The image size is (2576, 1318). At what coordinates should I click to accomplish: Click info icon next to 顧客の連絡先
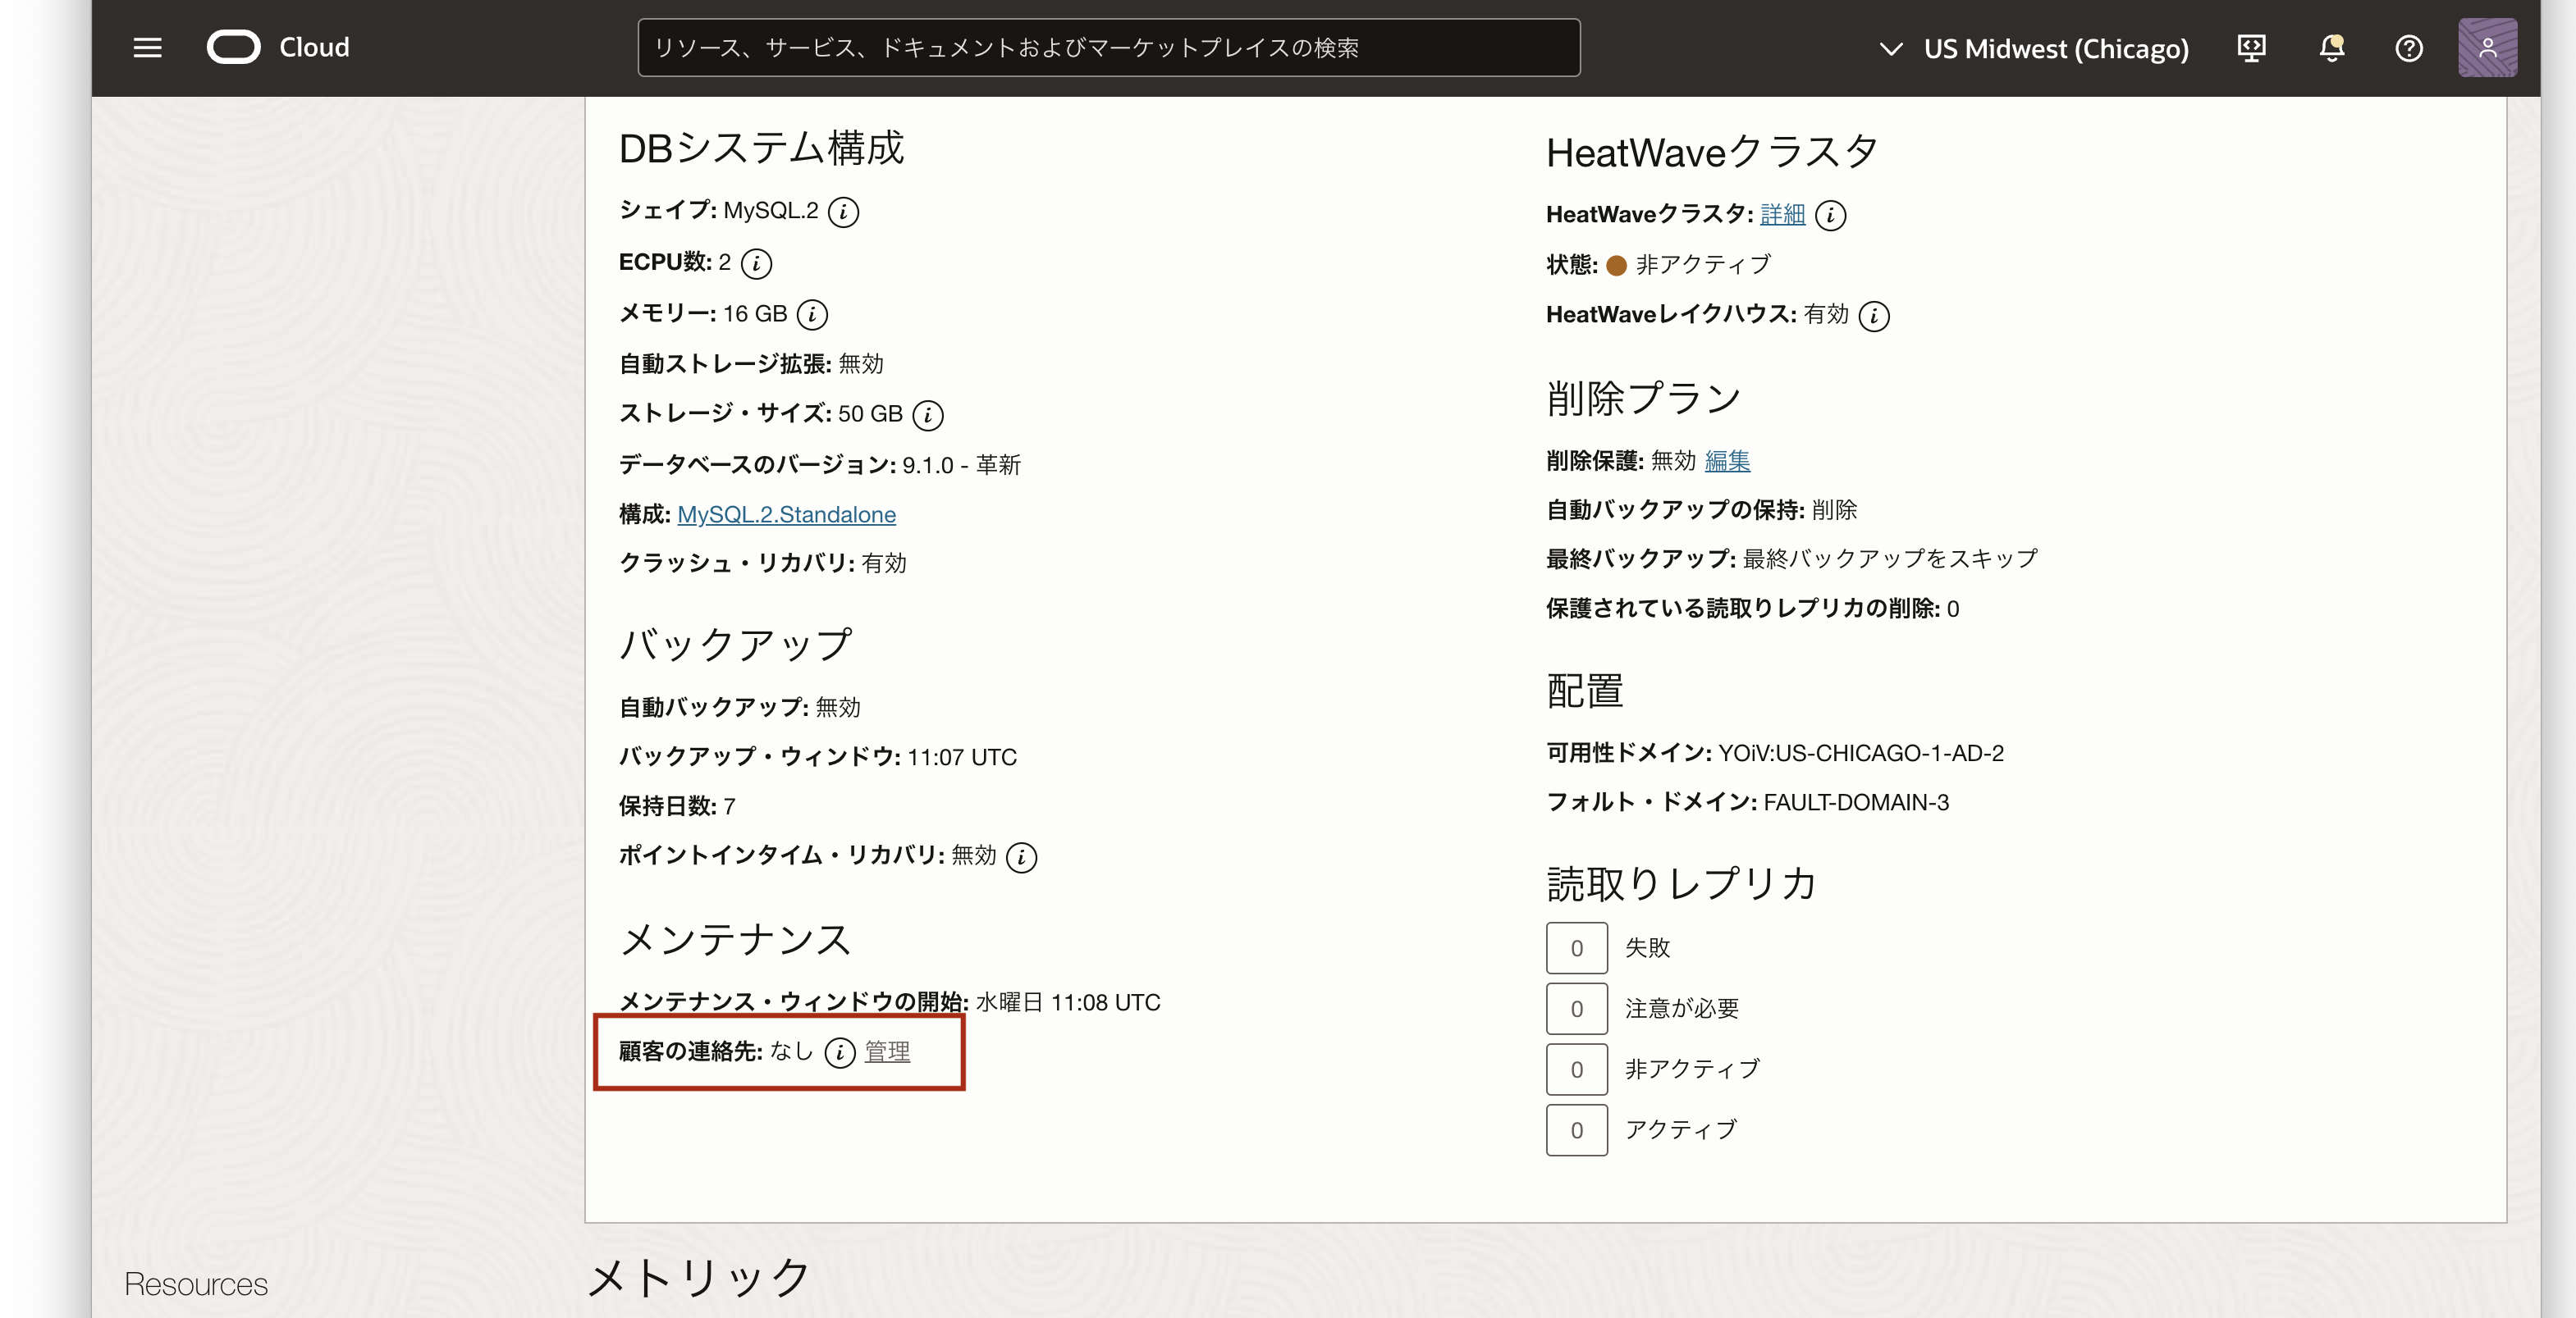pyautogui.click(x=839, y=1052)
